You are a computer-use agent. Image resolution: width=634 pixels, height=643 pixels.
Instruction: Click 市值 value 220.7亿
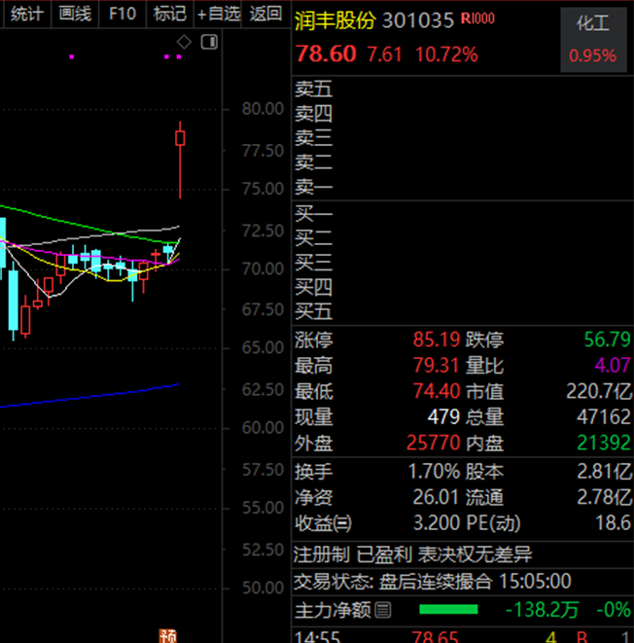(x=599, y=391)
